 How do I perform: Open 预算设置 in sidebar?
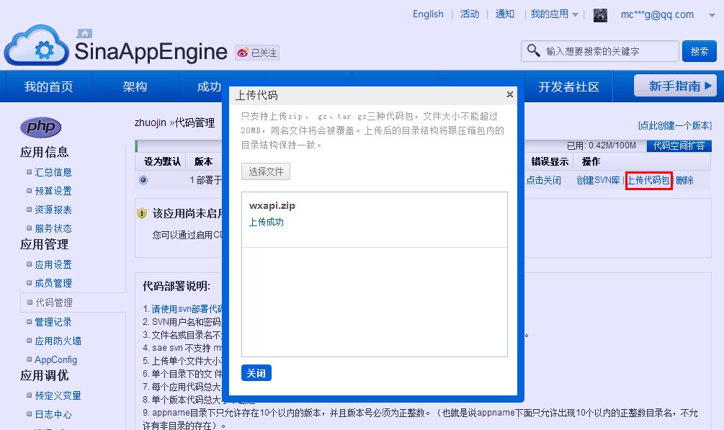(x=53, y=191)
